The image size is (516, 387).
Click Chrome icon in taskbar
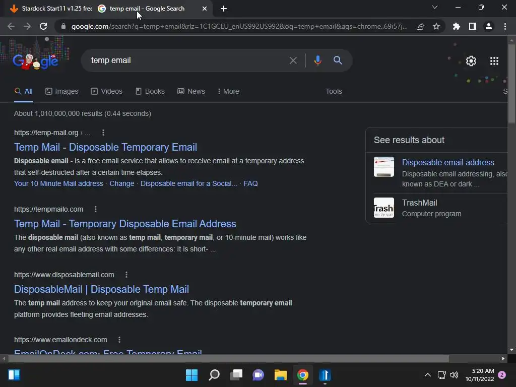pos(303,375)
